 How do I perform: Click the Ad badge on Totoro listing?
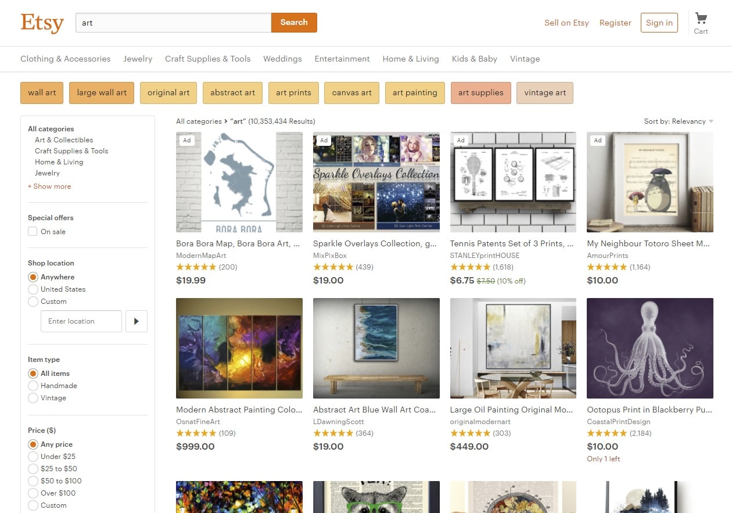click(598, 140)
